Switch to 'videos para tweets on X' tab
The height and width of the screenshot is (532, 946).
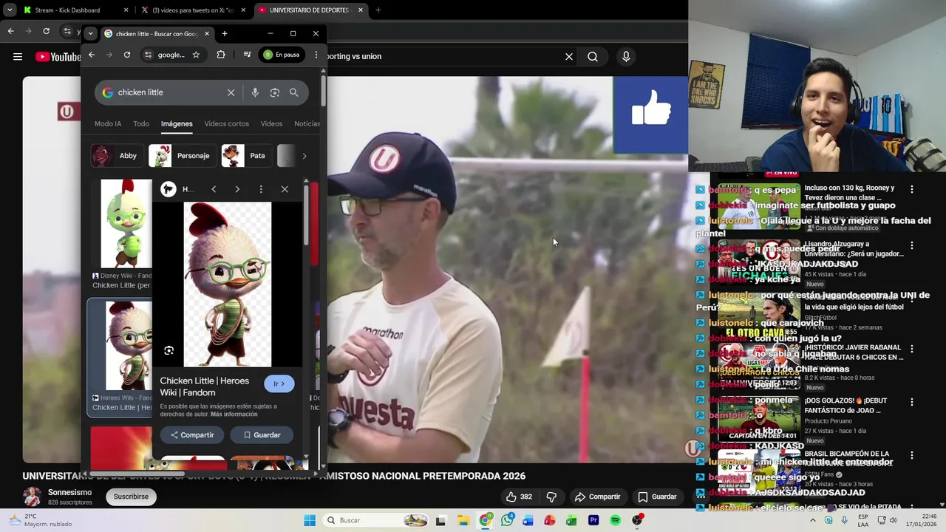pyautogui.click(x=192, y=10)
